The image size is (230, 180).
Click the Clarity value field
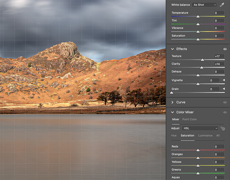click(219, 64)
